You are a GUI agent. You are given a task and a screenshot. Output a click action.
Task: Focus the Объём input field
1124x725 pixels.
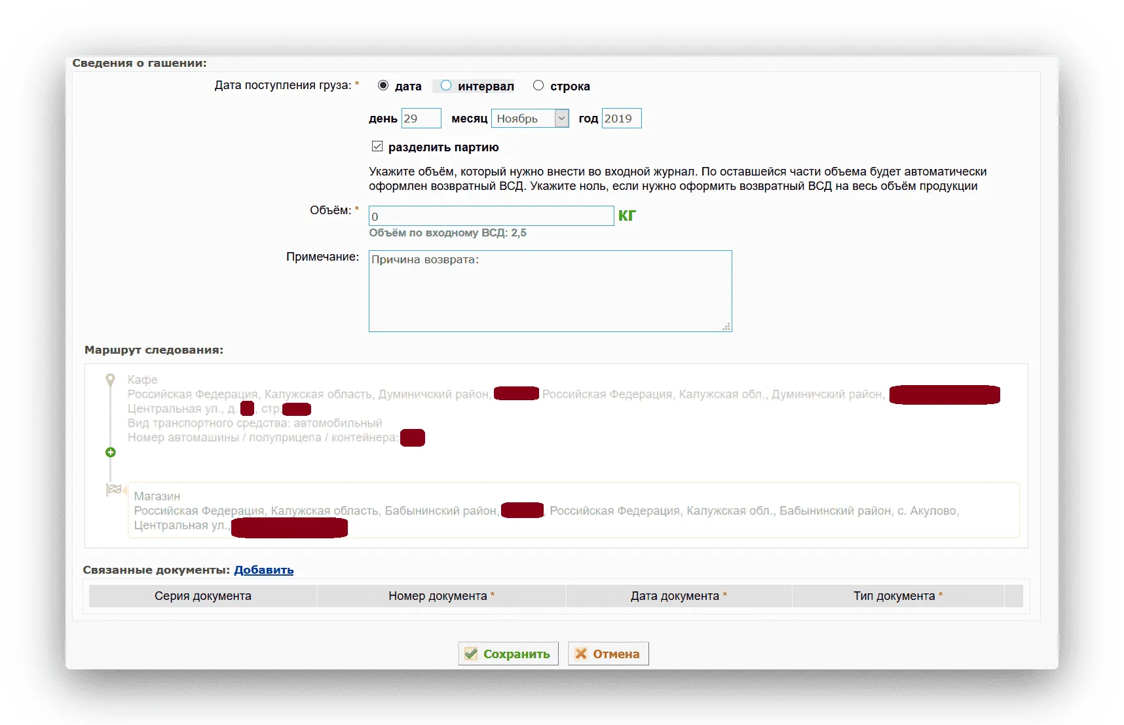491,216
